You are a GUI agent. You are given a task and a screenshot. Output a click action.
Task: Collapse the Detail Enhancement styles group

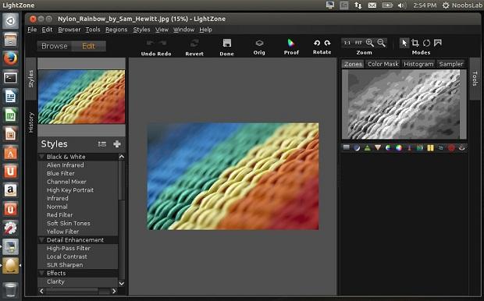[x=41, y=240]
